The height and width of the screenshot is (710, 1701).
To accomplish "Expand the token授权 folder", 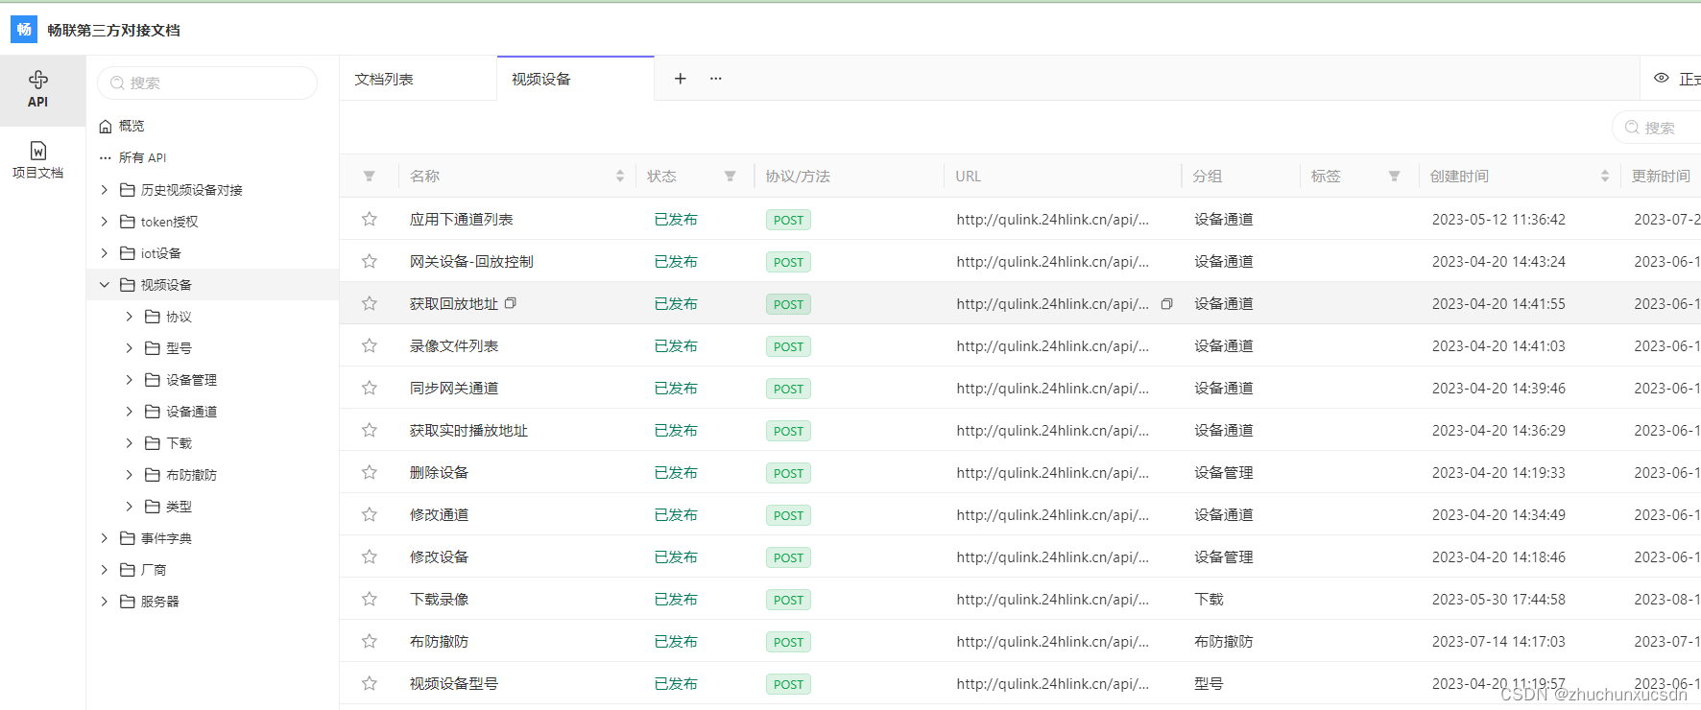I will click(105, 222).
